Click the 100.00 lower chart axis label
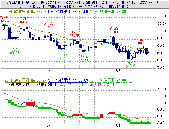 tap(161, 103)
